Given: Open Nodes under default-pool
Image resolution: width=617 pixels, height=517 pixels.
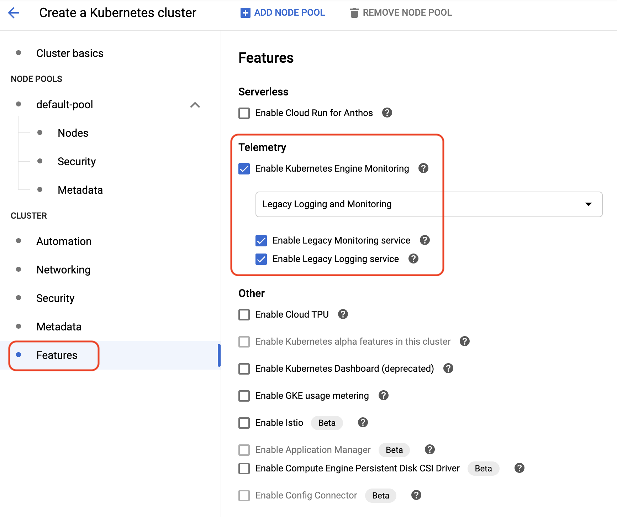Looking at the screenshot, I should pyautogui.click(x=73, y=133).
